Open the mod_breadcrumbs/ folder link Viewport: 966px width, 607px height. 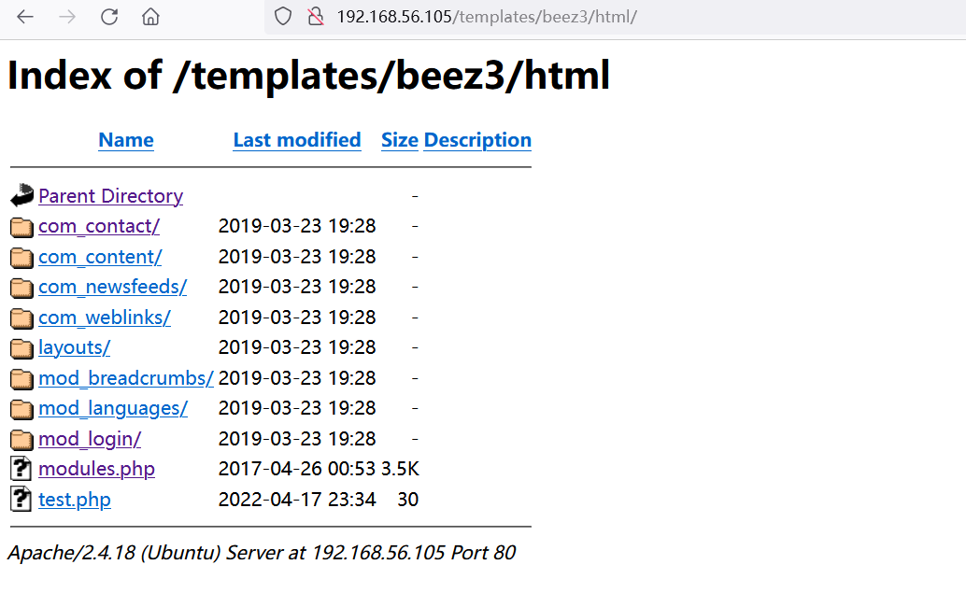click(x=125, y=378)
